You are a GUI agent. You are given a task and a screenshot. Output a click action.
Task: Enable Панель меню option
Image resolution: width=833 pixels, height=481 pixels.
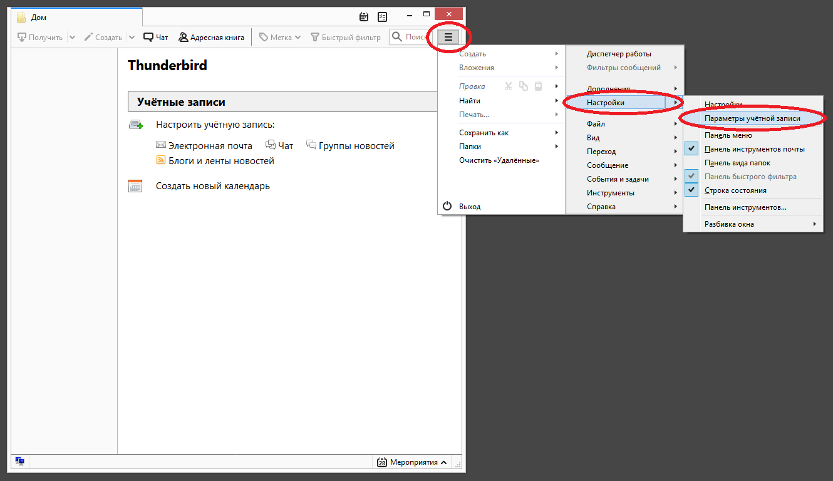tap(728, 135)
